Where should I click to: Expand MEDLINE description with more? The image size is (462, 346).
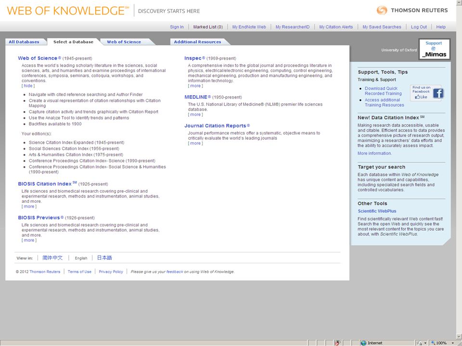tap(195, 114)
